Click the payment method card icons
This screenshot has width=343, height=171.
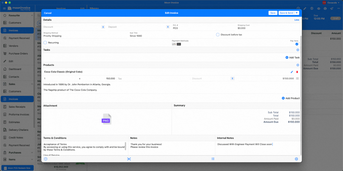(177, 44)
